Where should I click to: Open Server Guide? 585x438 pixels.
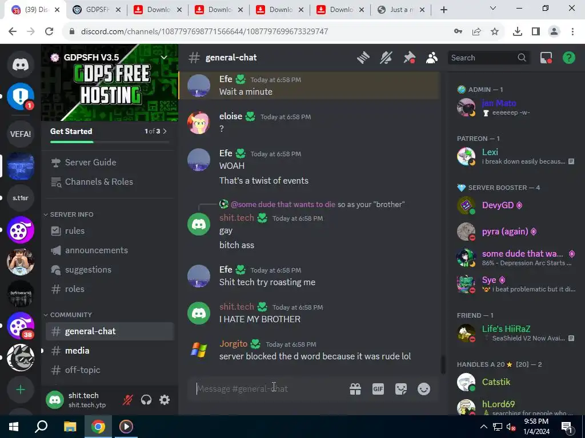110,163
